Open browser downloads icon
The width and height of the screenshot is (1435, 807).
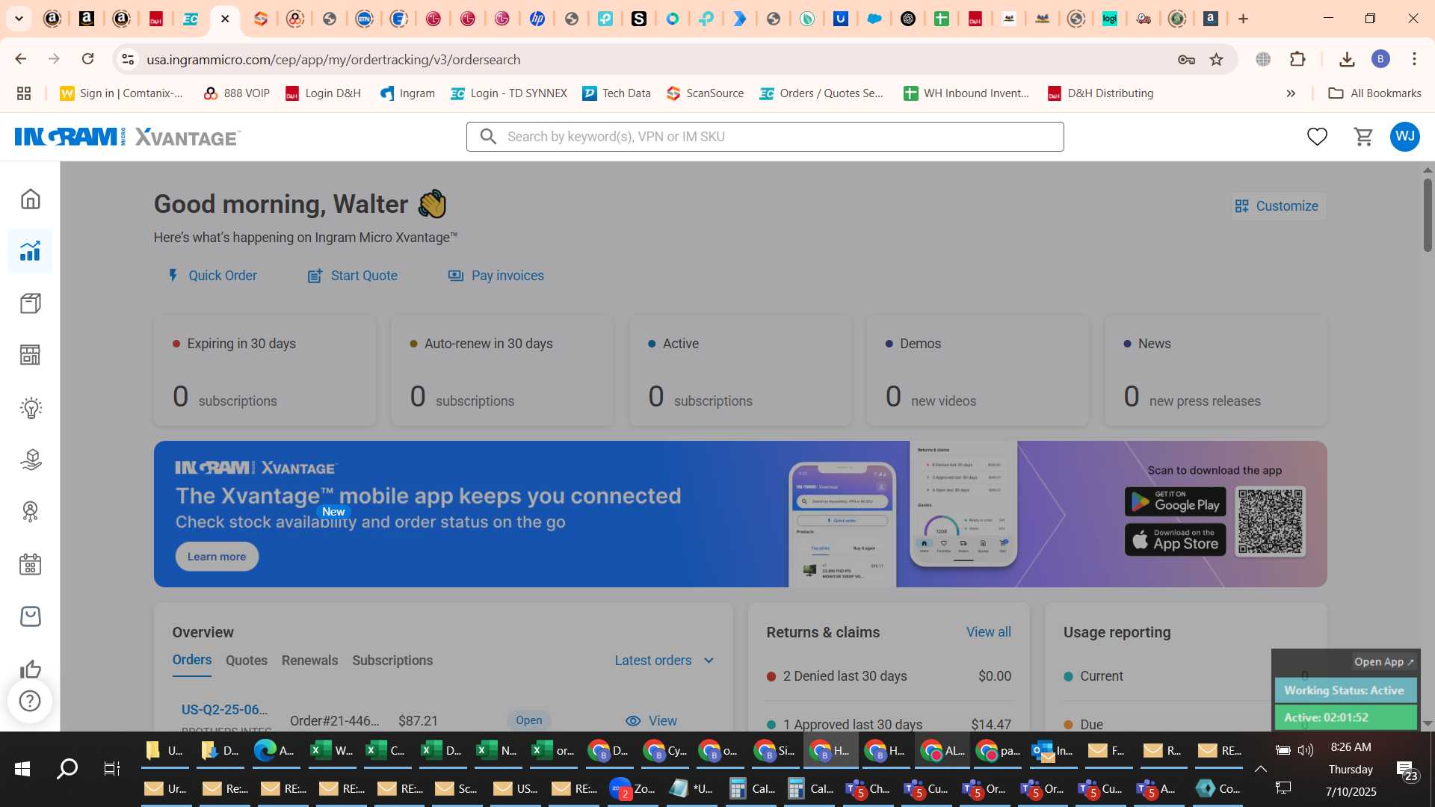[1347, 59]
